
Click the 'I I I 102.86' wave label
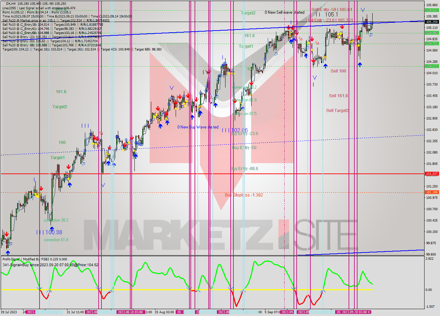[235, 130]
